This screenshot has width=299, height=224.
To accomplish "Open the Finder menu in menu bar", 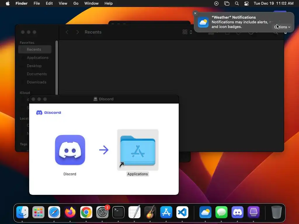I will pyautogui.click(x=22, y=3).
